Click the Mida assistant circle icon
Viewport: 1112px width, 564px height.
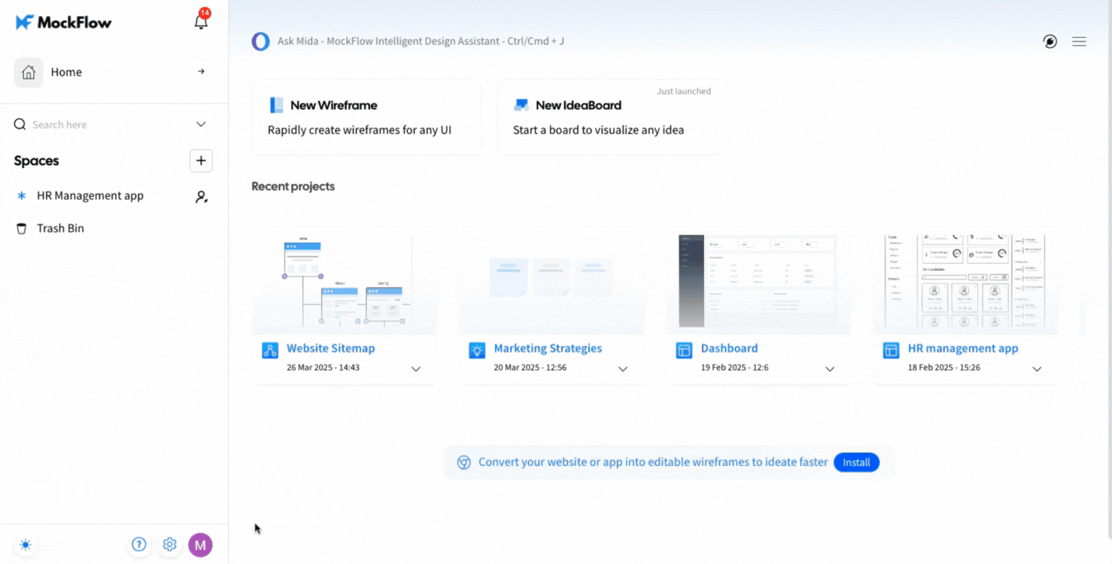coord(261,42)
